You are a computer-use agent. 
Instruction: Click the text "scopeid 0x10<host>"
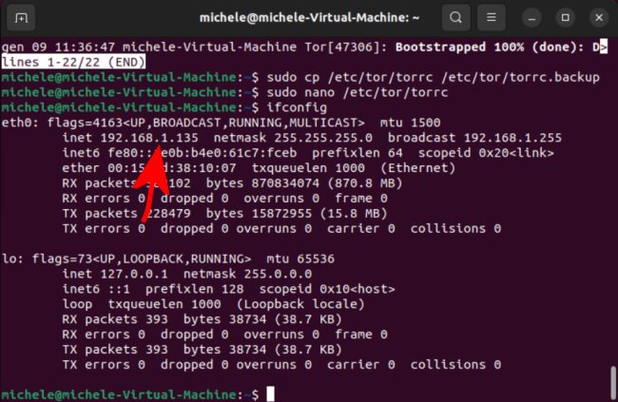pyautogui.click(x=327, y=289)
